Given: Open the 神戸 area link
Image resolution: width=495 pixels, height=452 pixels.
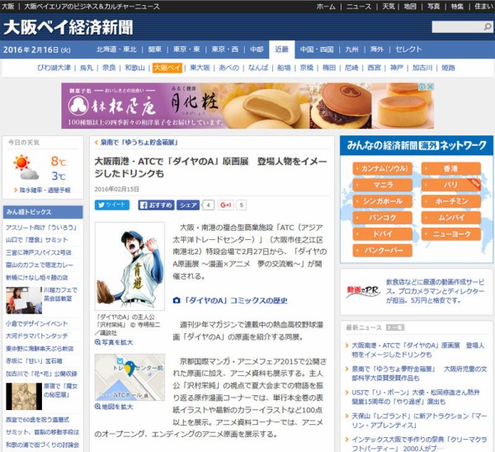Looking at the screenshot, I should [396, 68].
